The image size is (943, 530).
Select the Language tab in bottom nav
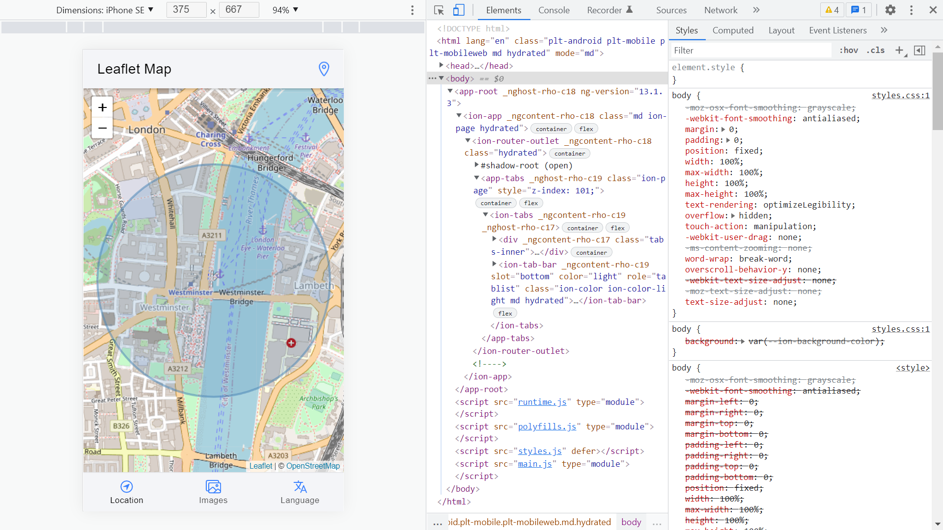300,493
